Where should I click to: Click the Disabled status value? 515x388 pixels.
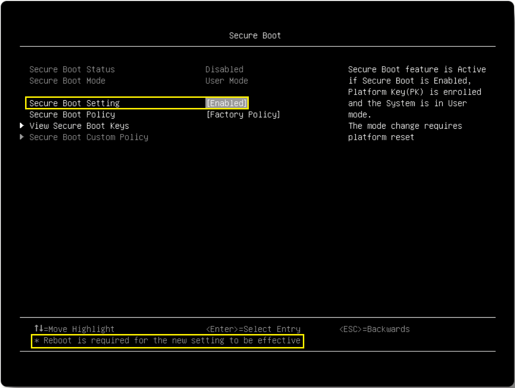tap(224, 69)
